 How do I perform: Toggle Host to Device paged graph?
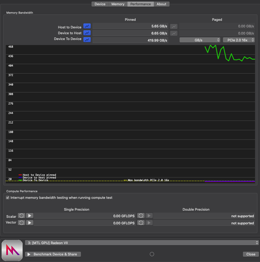174,26
